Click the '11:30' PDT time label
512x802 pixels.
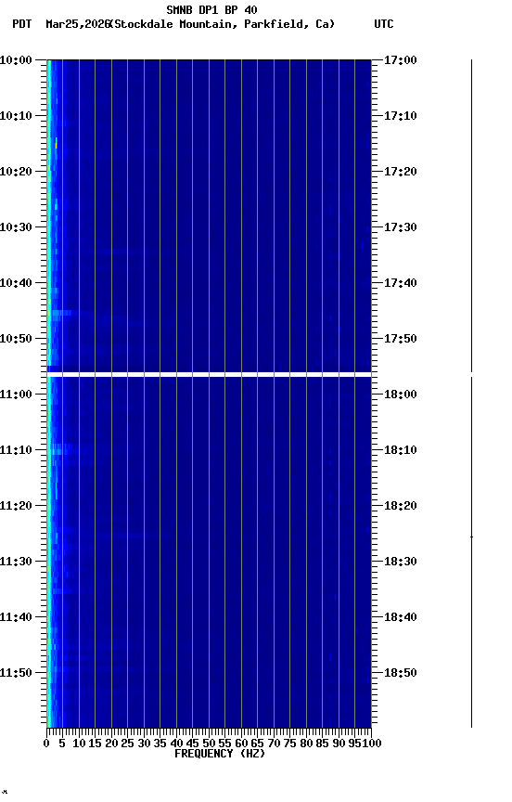click(16, 562)
